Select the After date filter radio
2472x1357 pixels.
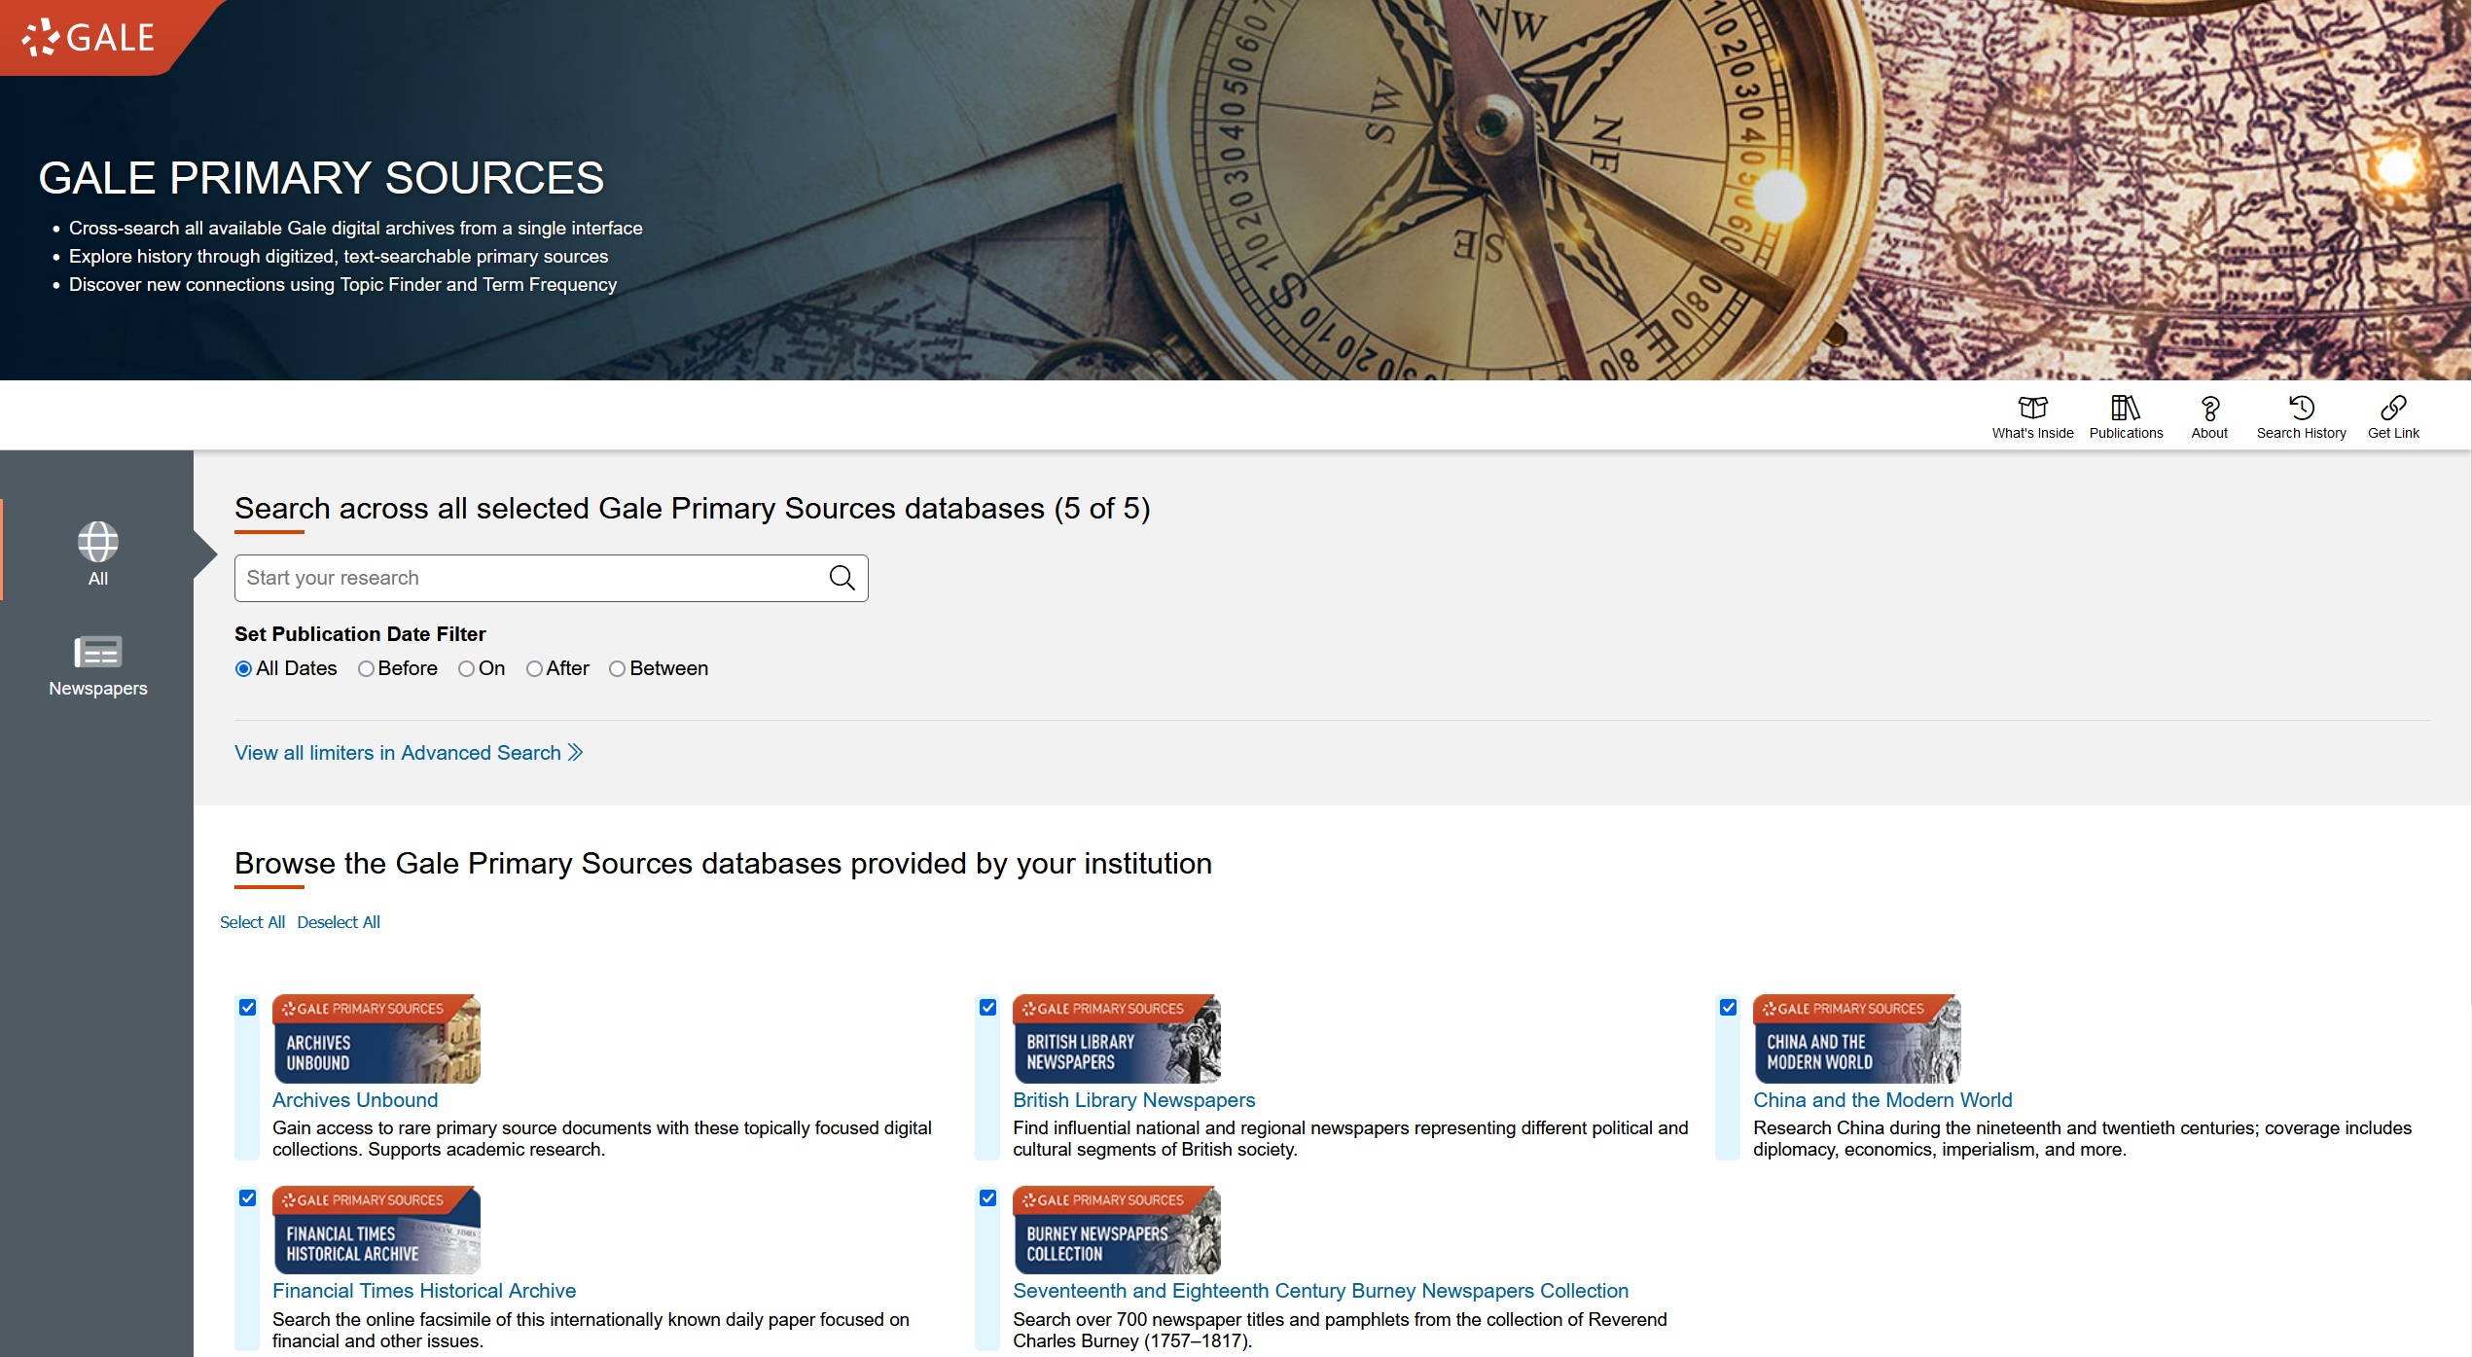[534, 669]
